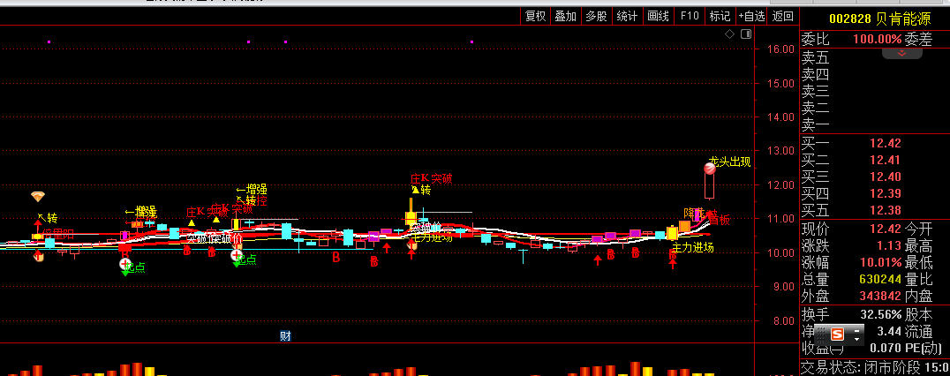Toggle 标记 mark on this stock
Screen dimensions: 950x376
coord(720,15)
